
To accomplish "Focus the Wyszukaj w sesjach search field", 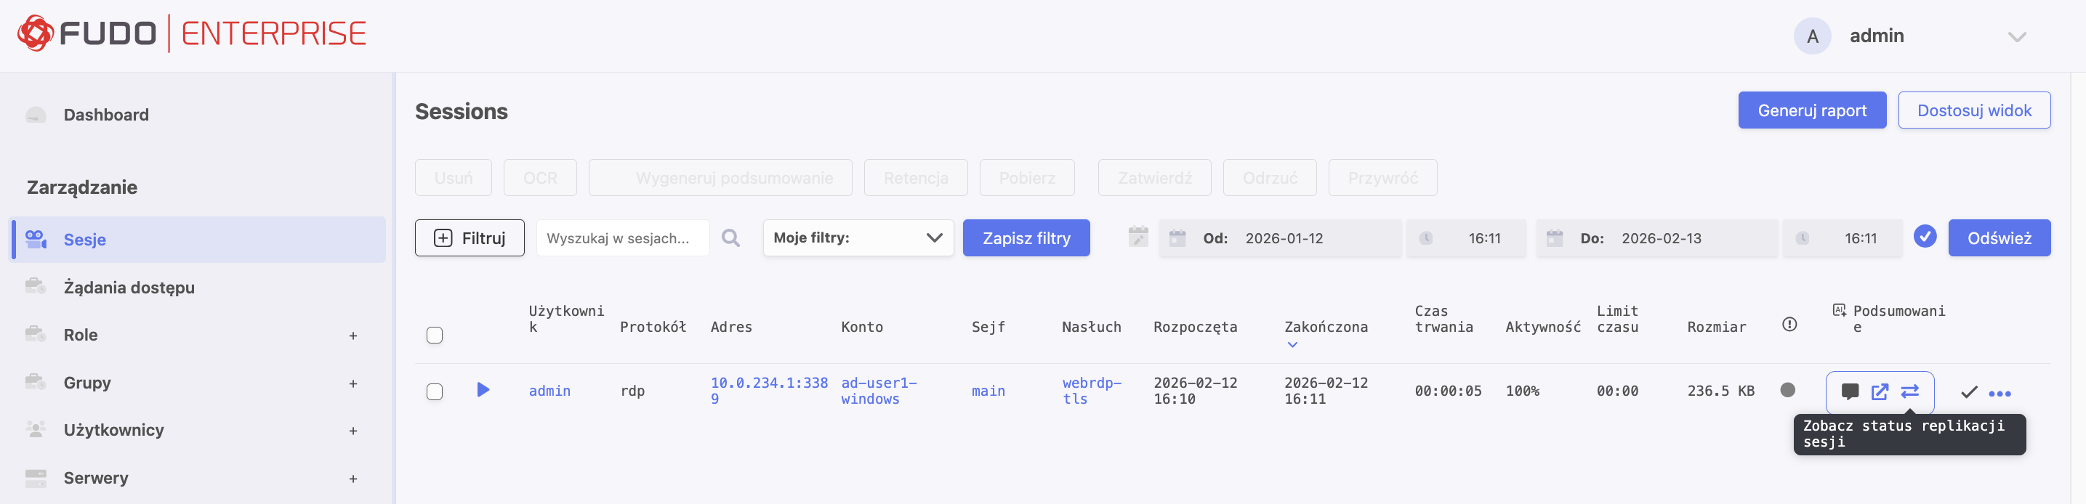I will coord(622,239).
